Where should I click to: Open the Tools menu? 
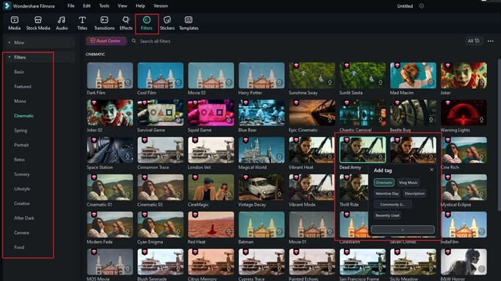click(104, 6)
